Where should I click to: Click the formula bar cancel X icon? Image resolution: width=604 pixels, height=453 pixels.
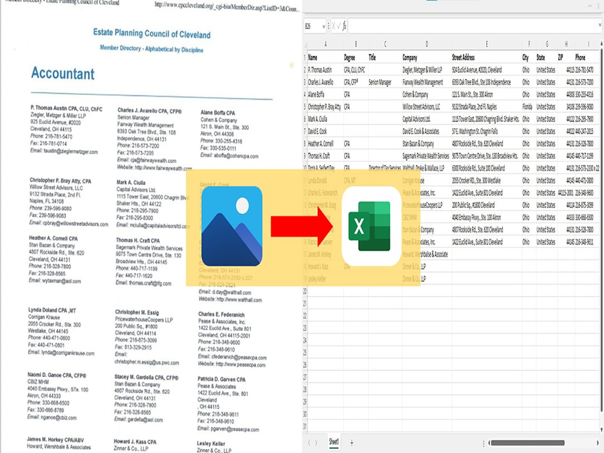point(333,26)
